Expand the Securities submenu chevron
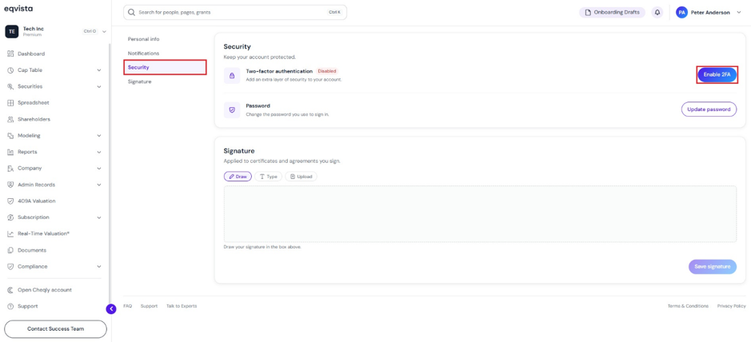This screenshot has width=751, height=342. pos(99,86)
